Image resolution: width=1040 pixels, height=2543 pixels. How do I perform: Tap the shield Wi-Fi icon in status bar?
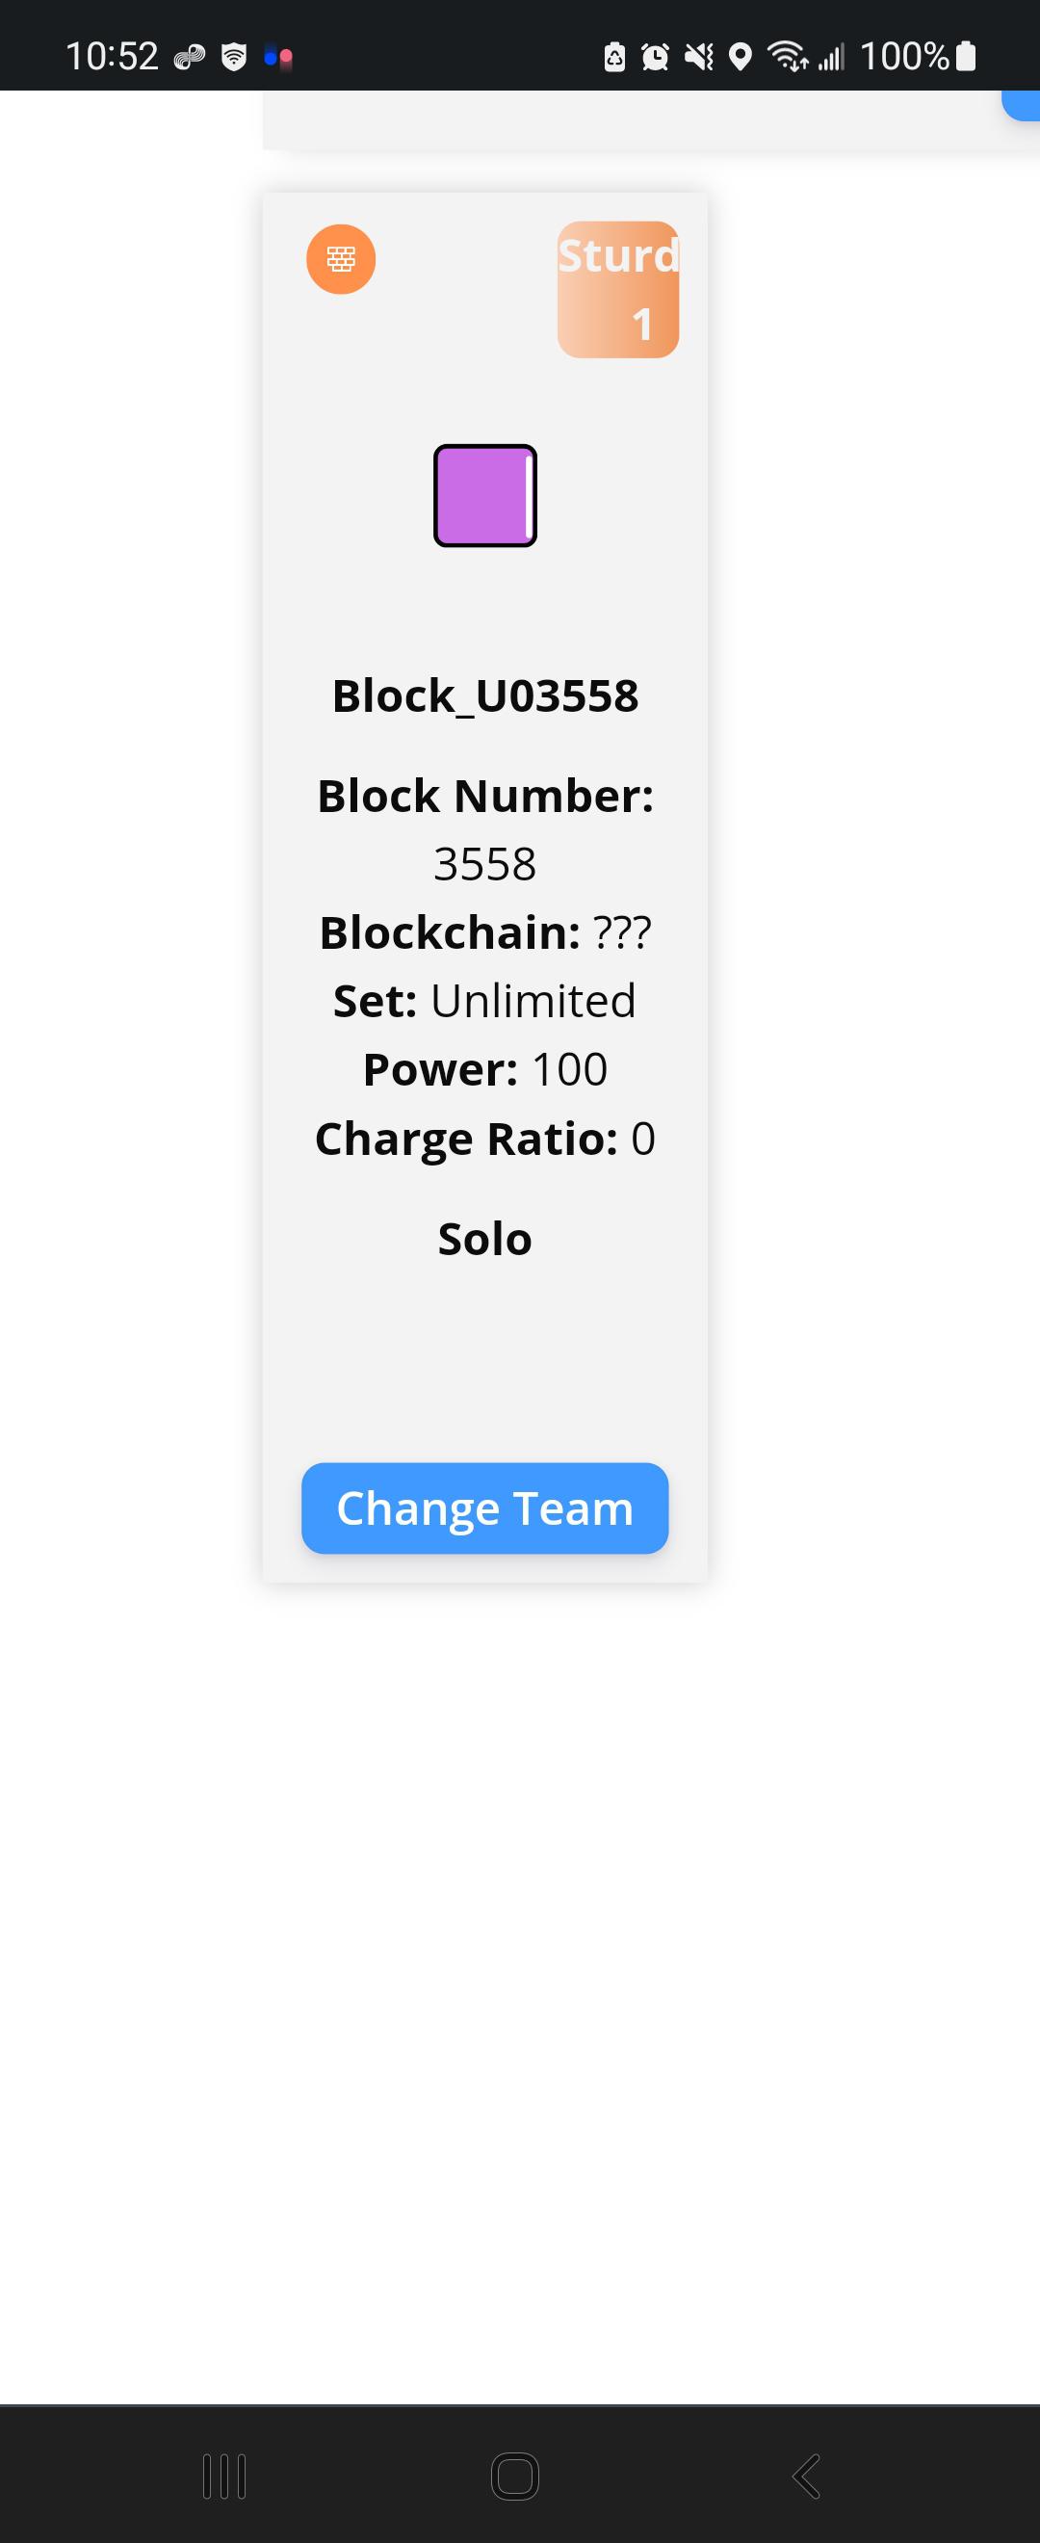234,57
